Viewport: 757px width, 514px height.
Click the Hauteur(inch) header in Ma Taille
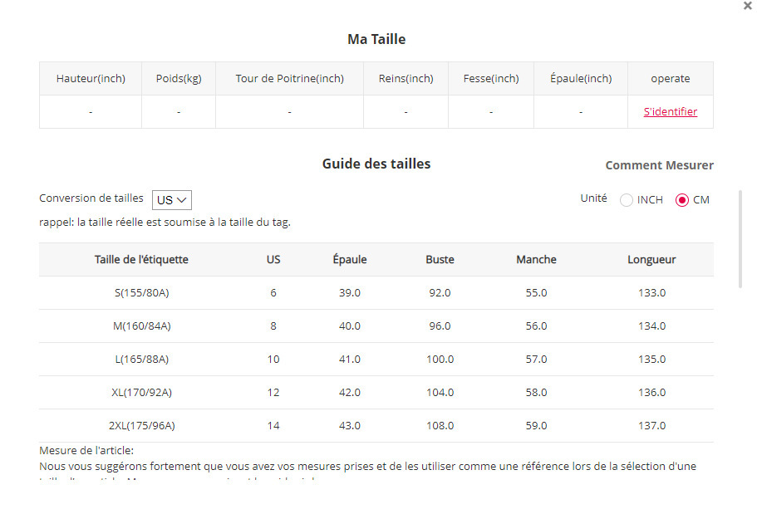(x=91, y=79)
